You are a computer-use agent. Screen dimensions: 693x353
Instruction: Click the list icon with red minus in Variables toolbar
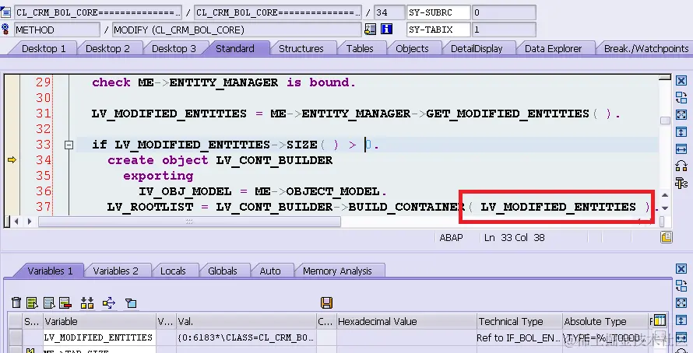65,302
